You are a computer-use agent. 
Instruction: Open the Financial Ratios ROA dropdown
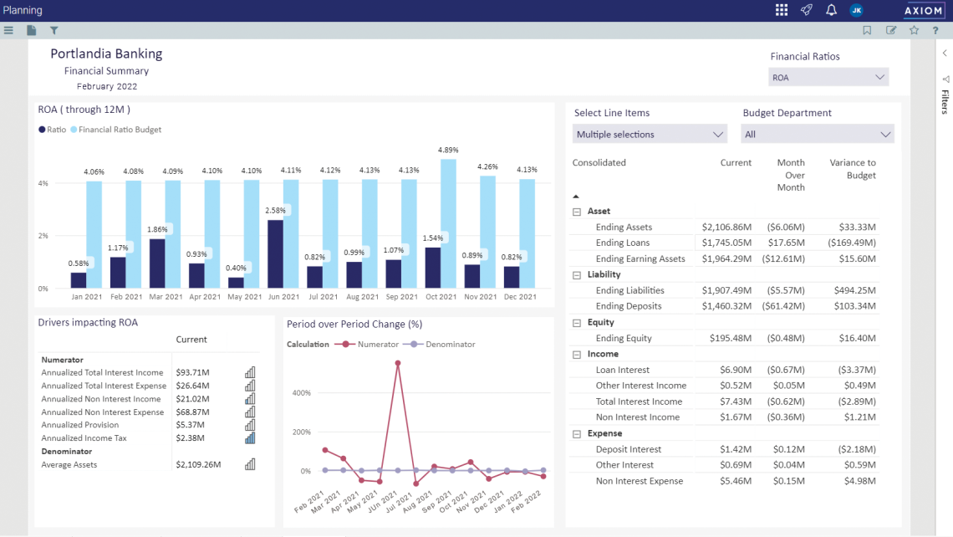(x=828, y=77)
